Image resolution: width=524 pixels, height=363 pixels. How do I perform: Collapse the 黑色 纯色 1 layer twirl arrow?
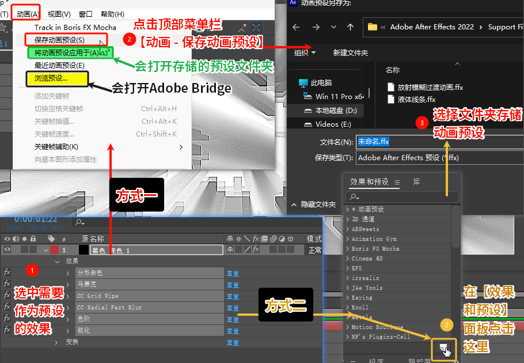tap(46, 250)
